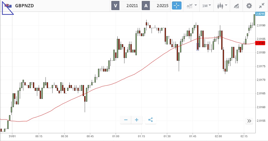
Task: Open chart settings gear
Action: coord(249,6)
